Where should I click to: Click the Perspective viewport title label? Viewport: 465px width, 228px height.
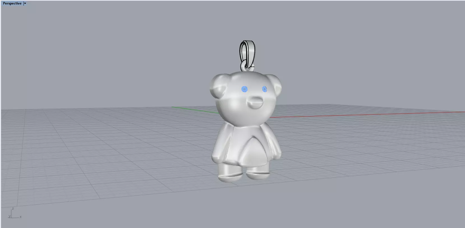(x=12, y=3)
